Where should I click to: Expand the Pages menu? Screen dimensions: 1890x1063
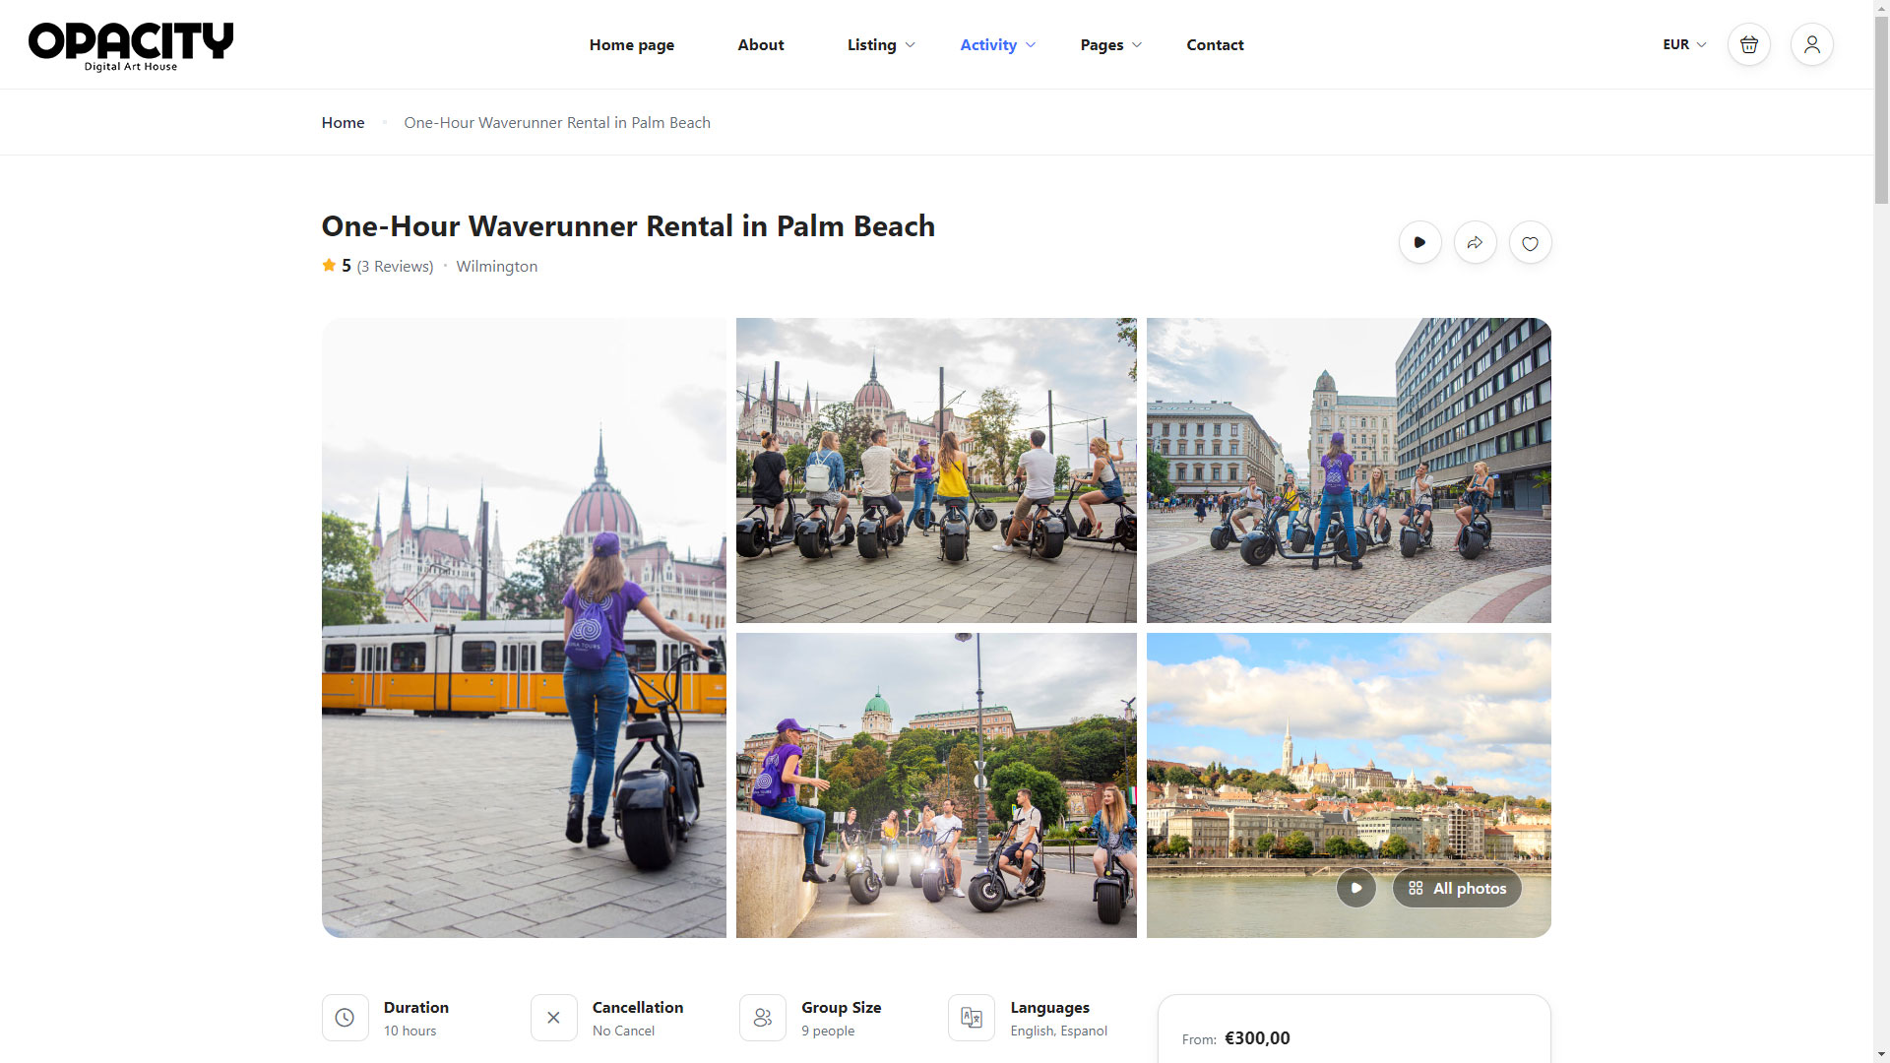pos(1110,45)
